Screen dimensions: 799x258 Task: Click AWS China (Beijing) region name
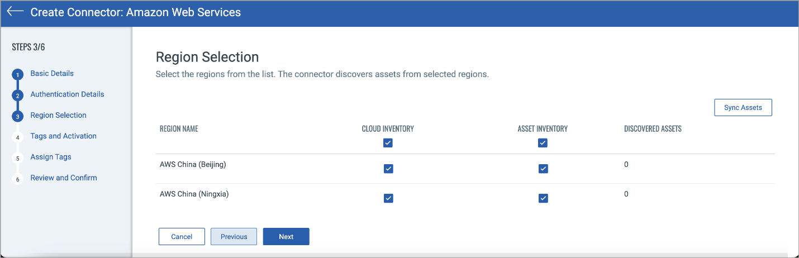pos(193,165)
